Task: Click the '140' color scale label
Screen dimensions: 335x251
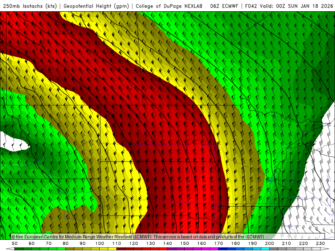Action: [167, 243]
